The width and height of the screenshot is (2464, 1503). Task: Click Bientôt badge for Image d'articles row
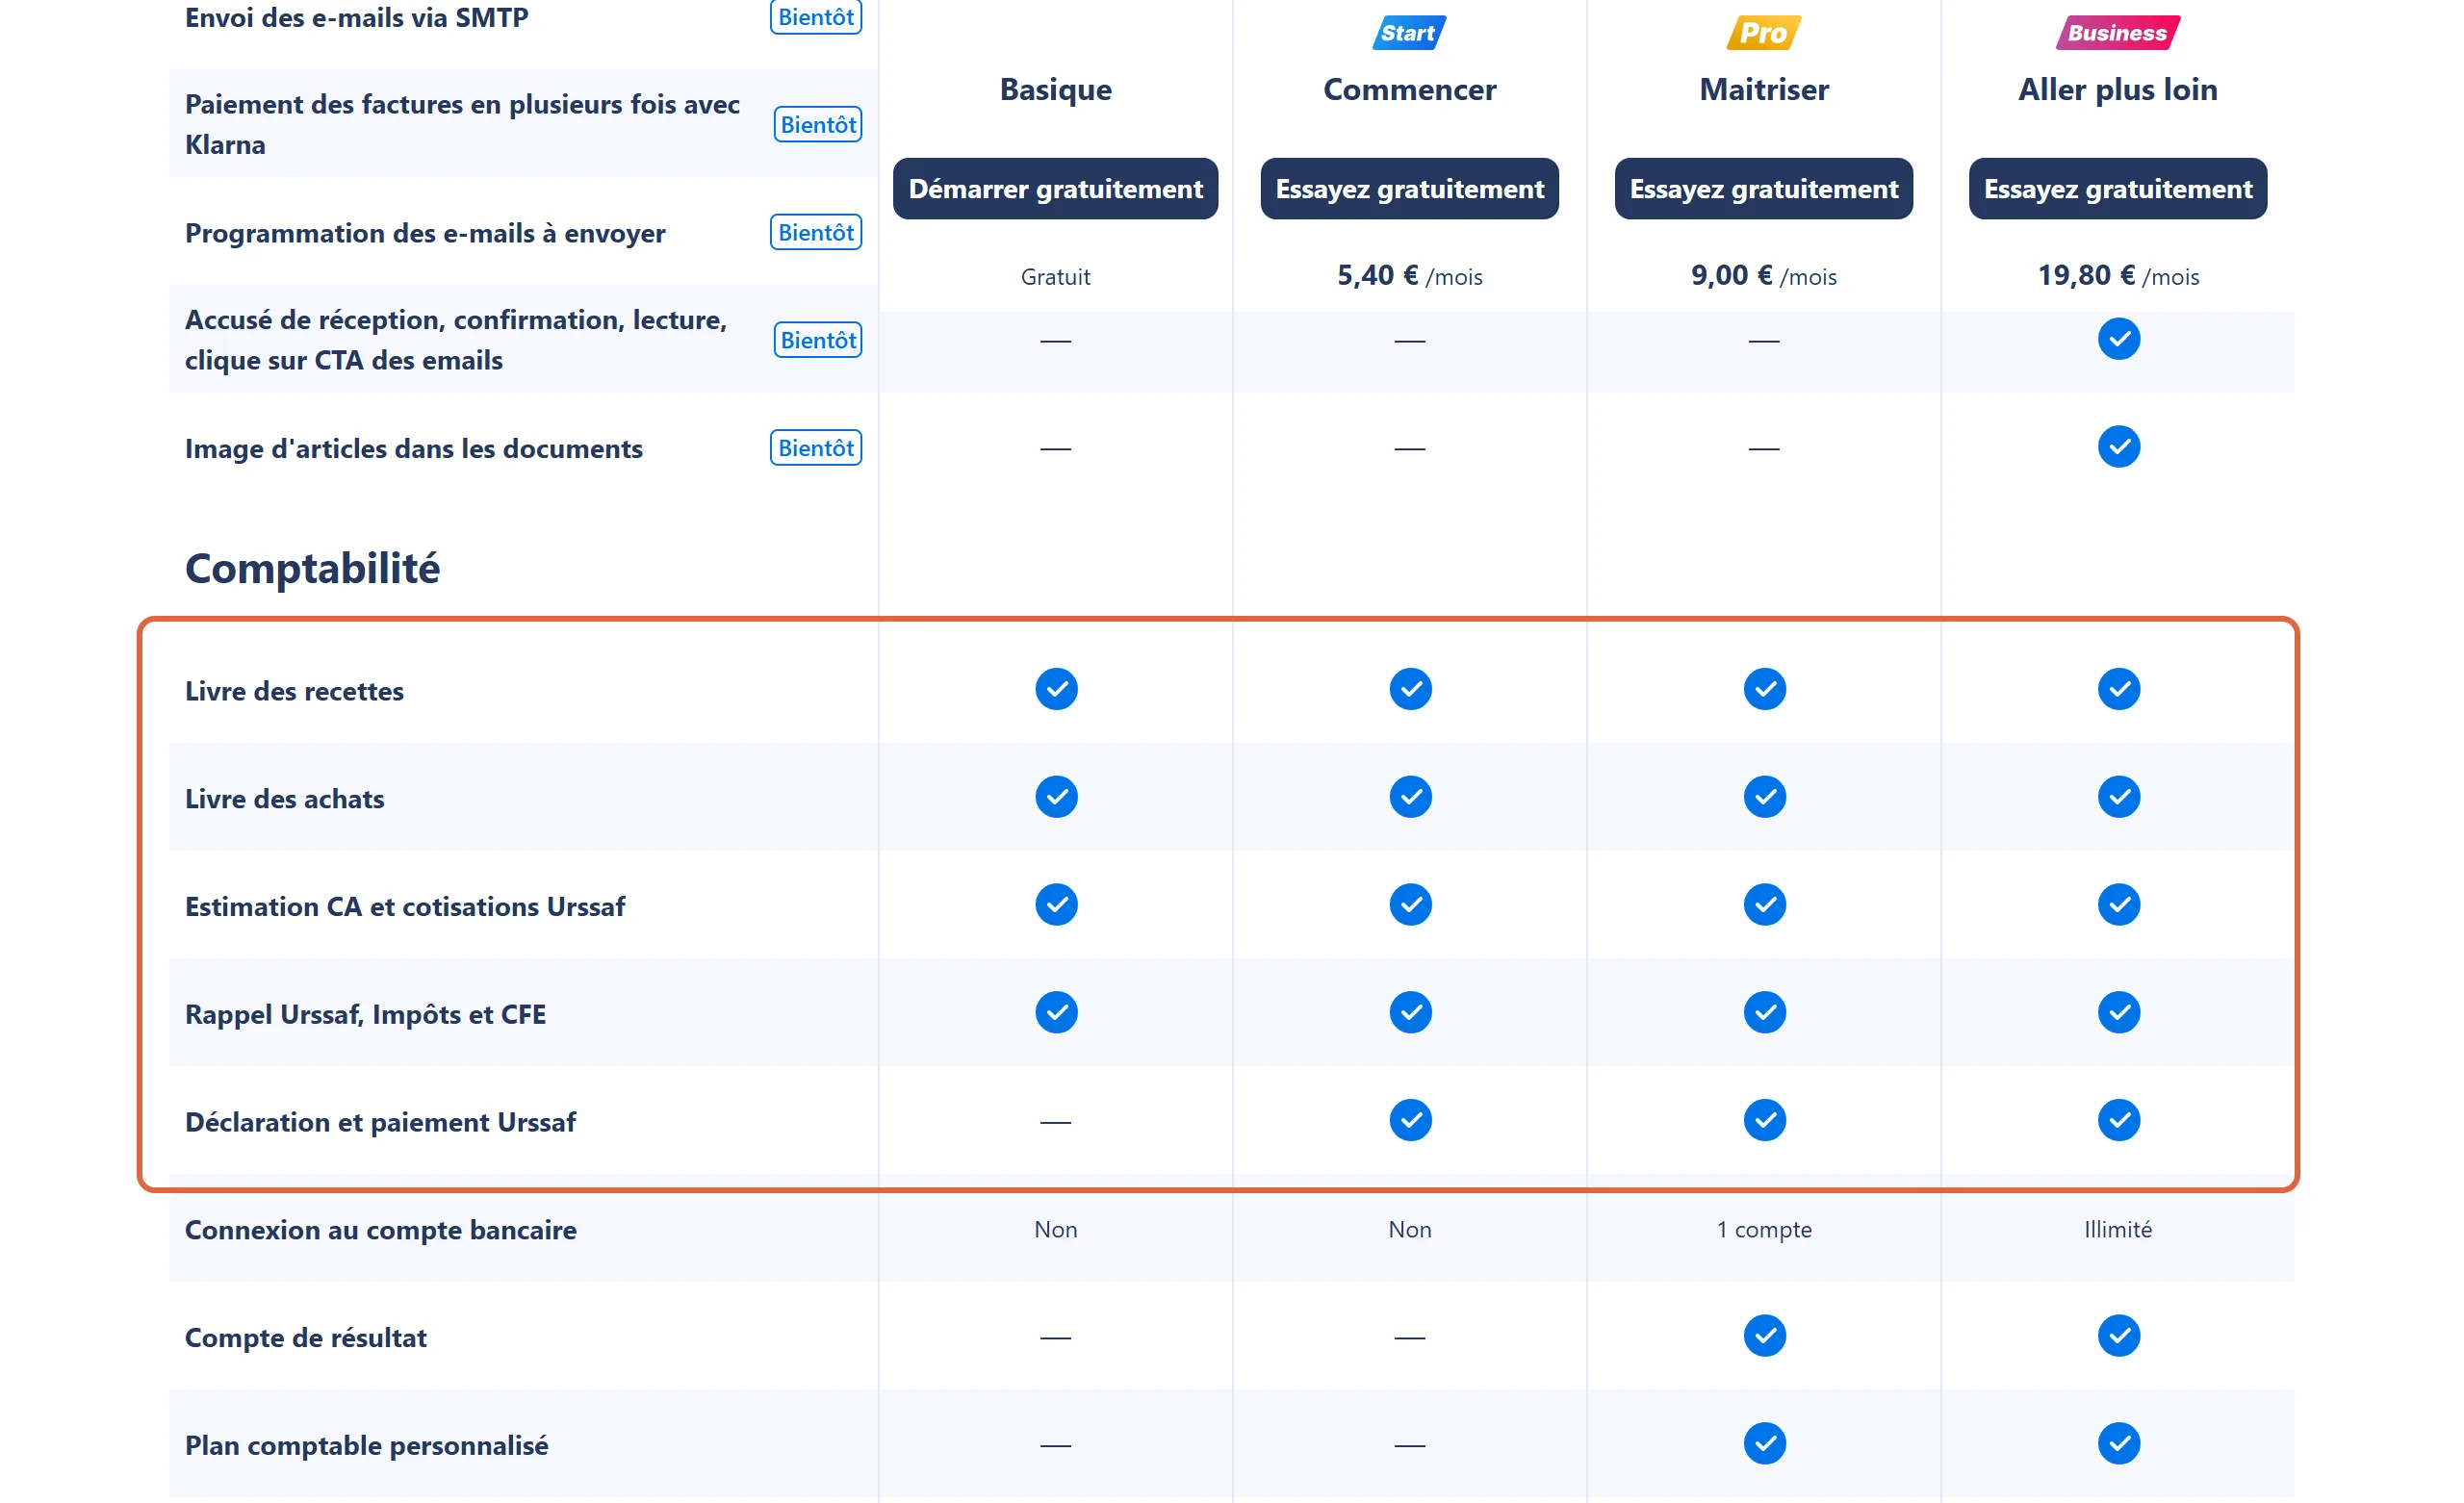816,447
